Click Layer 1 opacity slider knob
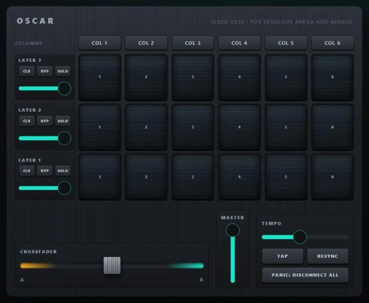The width and height of the screenshot is (369, 303). click(x=64, y=188)
